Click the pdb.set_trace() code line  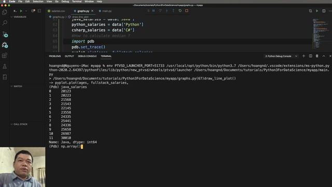(88, 47)
